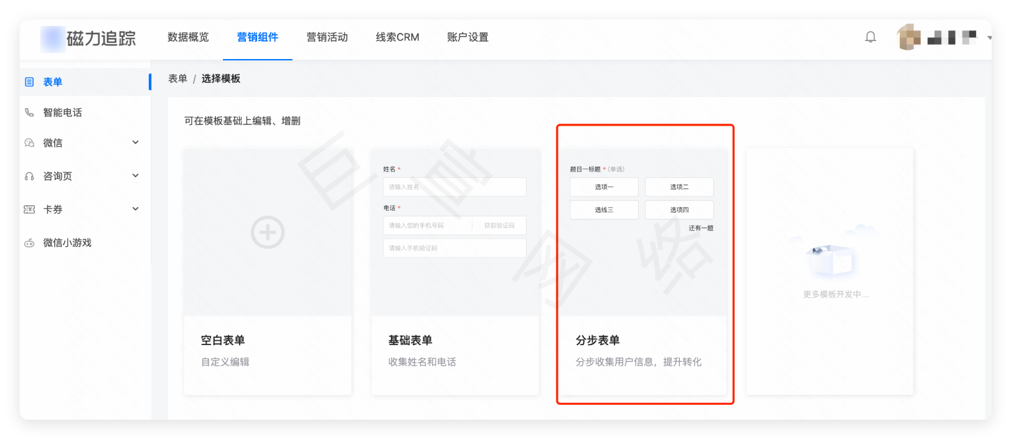Viewport: 1011px width, 439px height.
Task: Click the plus icon on blank form
Action: click(268, 233)
